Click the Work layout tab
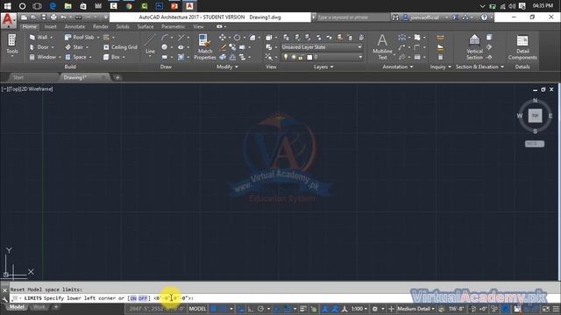 [x=39, y=307]
